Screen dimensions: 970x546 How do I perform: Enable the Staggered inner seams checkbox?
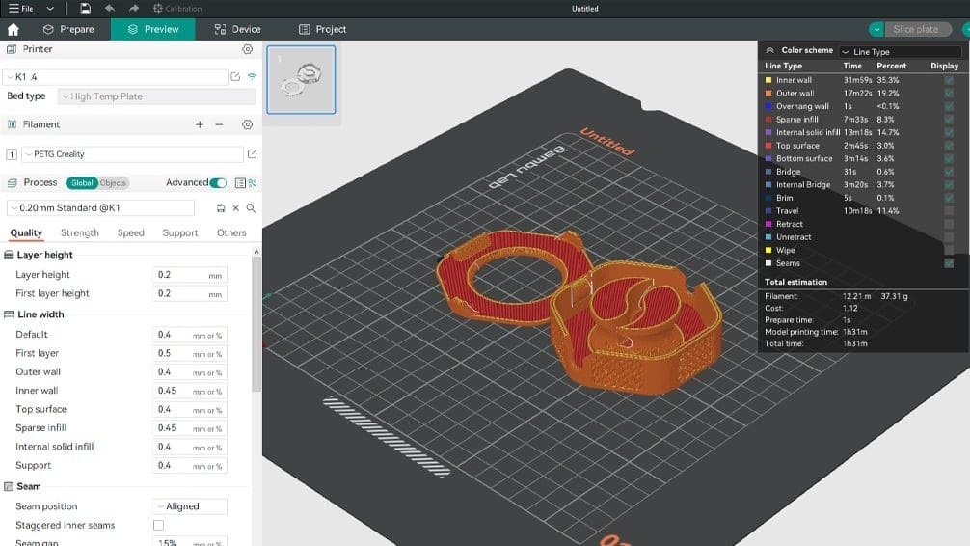tap(158, 525)
